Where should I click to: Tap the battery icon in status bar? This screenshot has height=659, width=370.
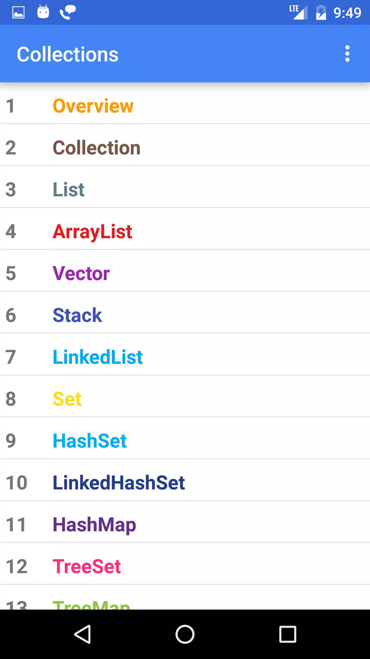(x=321, y=12)
